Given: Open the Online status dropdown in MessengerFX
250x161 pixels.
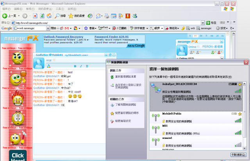Looking at the screenshot, I should coord(198,47).
